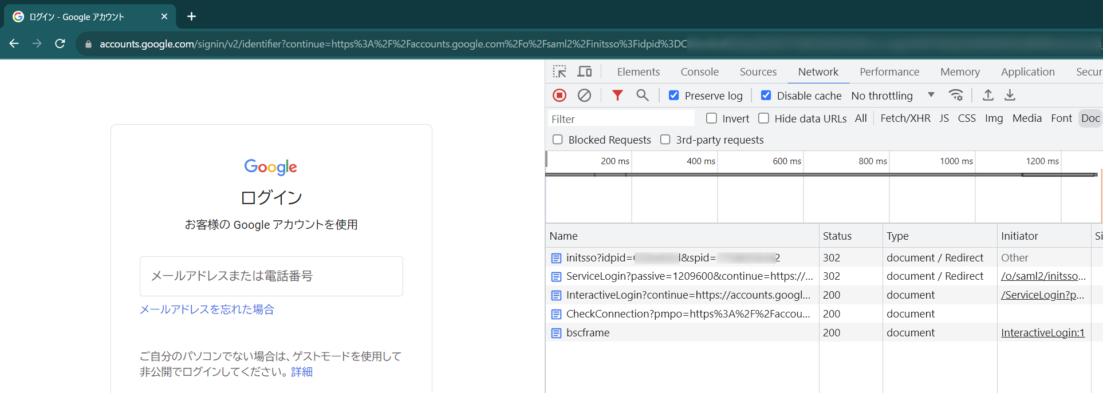Click document icon of ServiceLogin request

coord(556,276)
